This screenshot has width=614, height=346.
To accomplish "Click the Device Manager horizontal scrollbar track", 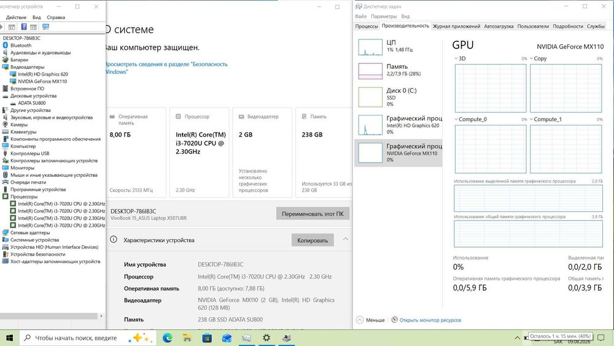I will (x=49, y=316).
